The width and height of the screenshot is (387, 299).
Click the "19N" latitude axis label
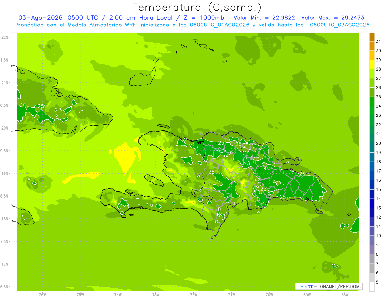tap(5, 174)
